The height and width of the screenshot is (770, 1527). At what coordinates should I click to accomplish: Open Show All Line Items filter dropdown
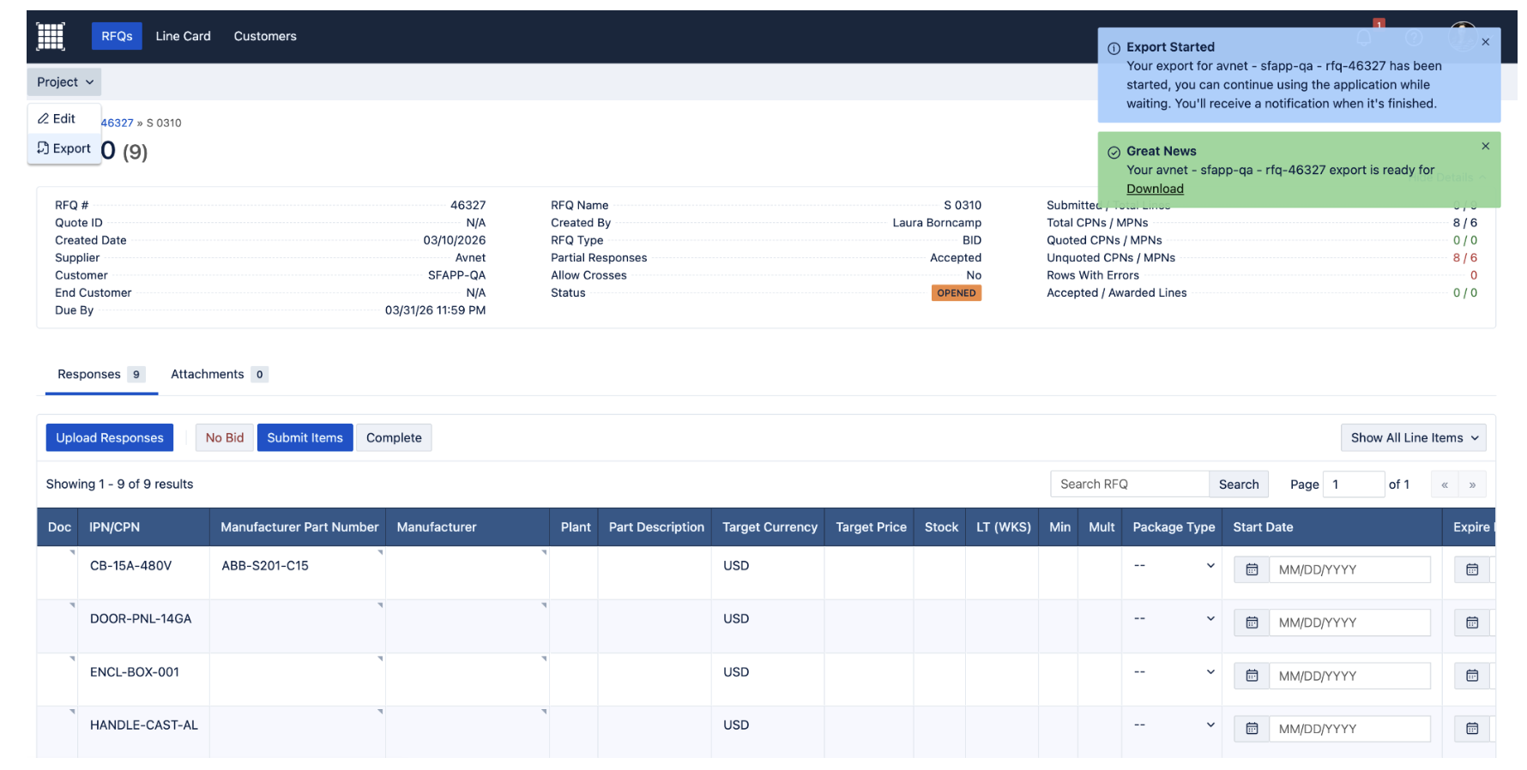1413,438
